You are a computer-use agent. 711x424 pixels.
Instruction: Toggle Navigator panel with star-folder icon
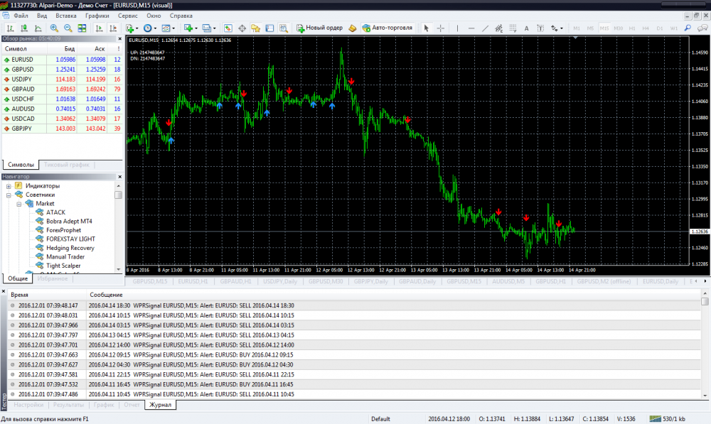point(256,28)
